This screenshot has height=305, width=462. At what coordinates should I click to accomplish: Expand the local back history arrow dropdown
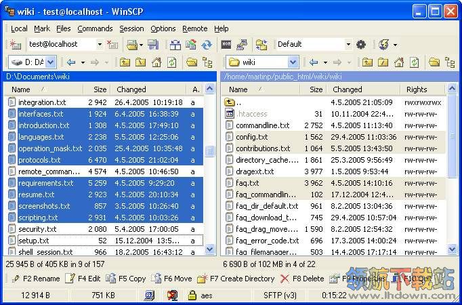tap(83, 62)
